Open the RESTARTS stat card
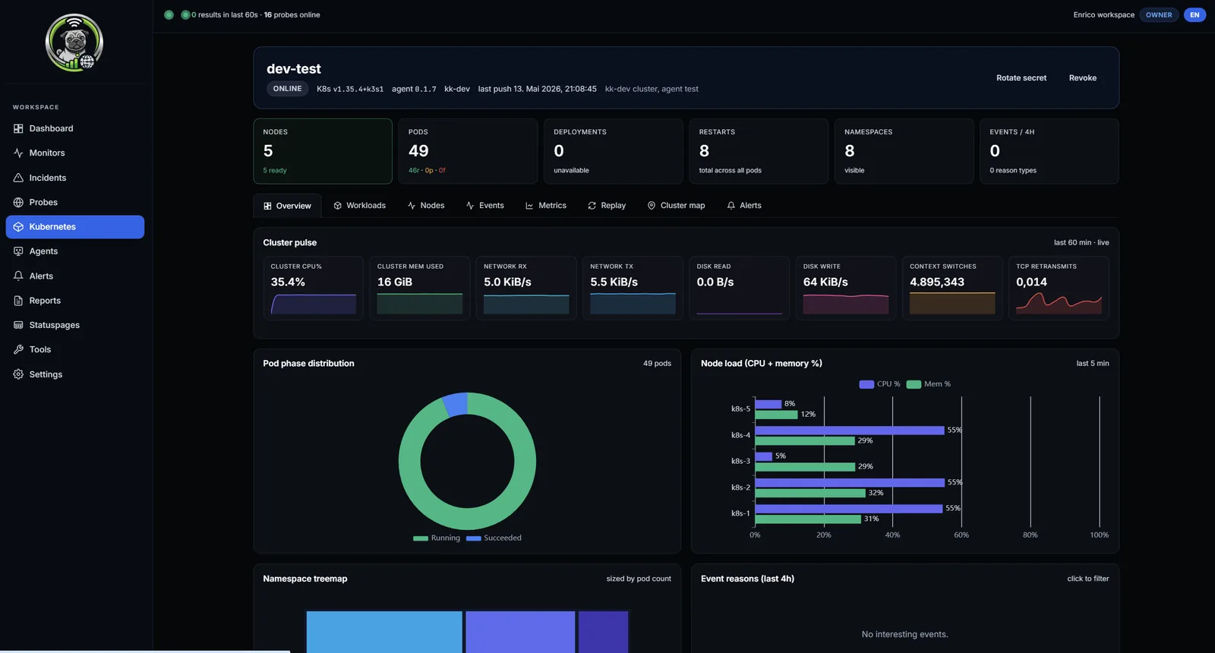 pyautogui.click(x=759, y=151)
